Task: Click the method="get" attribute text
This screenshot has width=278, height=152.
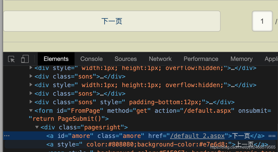Action: pos(129,111)
